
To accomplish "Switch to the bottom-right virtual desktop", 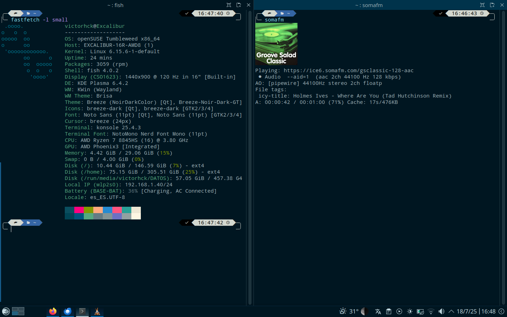I will pos(21,313).
